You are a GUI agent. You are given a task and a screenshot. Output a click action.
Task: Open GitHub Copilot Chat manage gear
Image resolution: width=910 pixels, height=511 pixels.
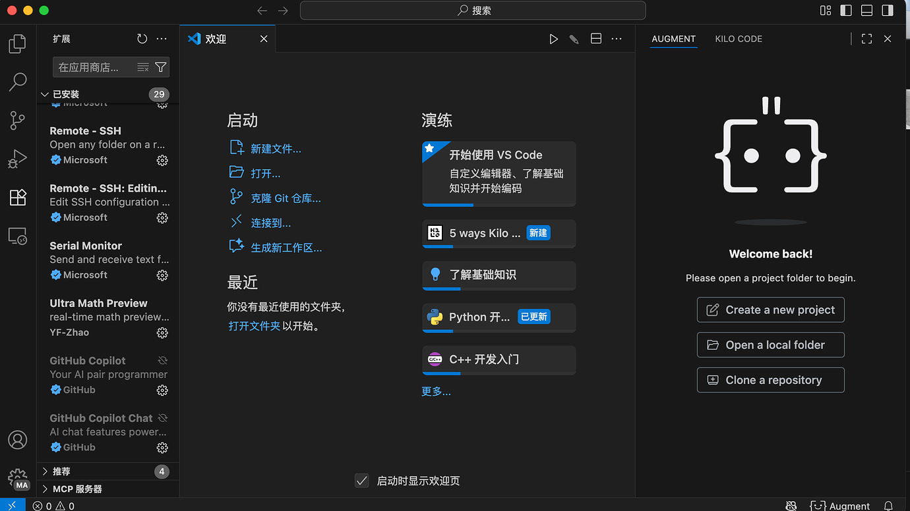pos(162,448)
